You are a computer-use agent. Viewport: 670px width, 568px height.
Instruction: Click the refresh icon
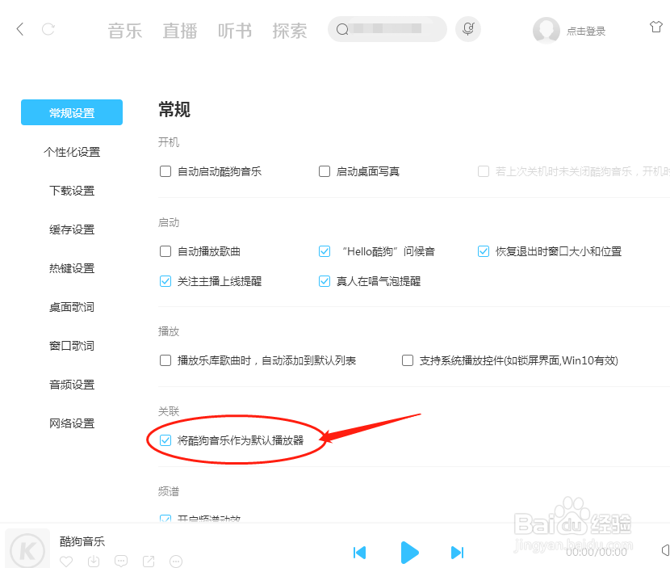[x=48, y=29]
